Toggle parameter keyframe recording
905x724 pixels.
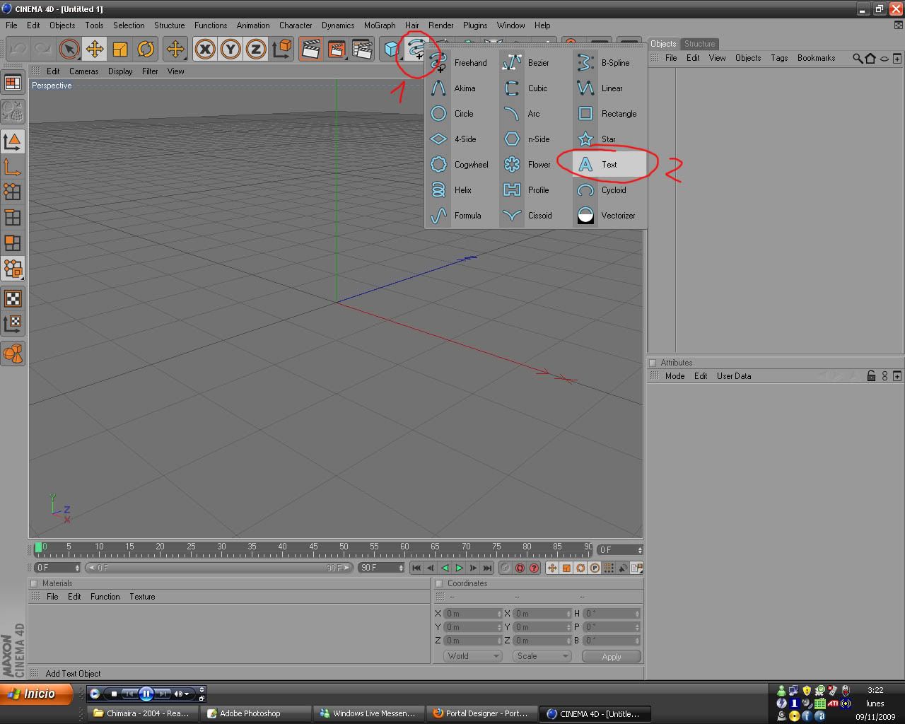coord(595,568)
